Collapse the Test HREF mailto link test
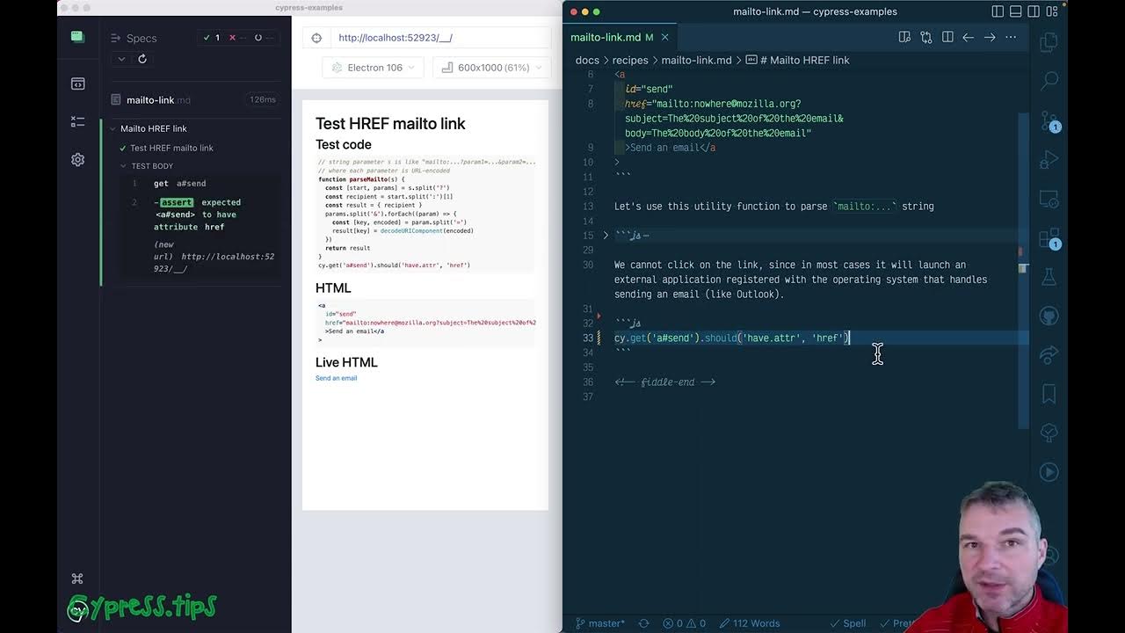Viewport: 1125px width, 633px height. (x=171, y=148)
